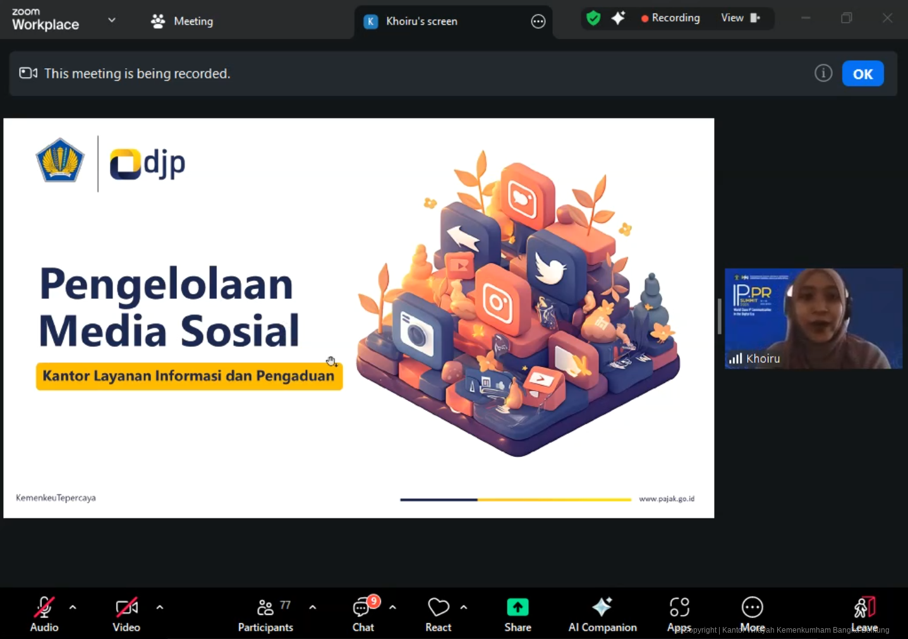Click the recording notice info icon
This screenshot has height=639, width=908.
pyautogui.click(x=823, y=73)
